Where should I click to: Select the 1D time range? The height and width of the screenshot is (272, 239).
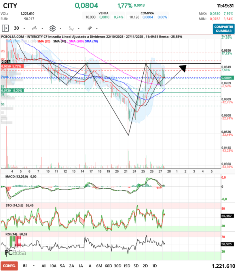point(154,266)
